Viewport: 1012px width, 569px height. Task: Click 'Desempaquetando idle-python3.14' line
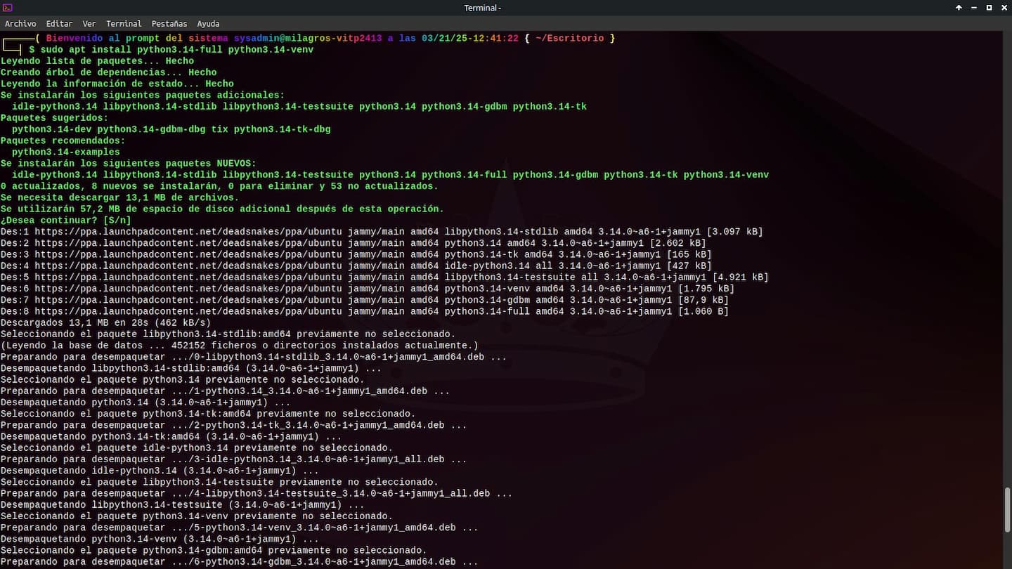[160, 471]
